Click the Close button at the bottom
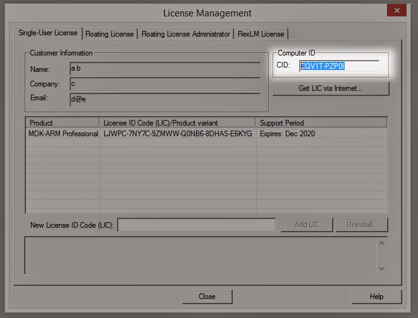This screenshot has width=418, height=318. pyautogui.click(x=207, y=297)
